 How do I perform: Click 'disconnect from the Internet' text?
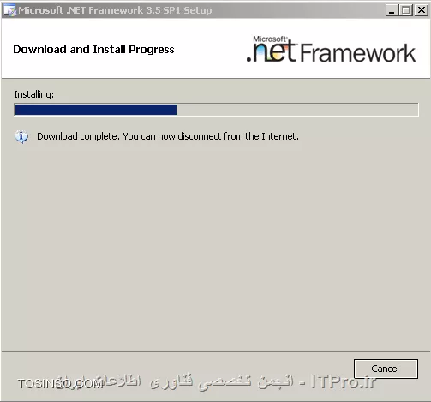pos(238,136)
